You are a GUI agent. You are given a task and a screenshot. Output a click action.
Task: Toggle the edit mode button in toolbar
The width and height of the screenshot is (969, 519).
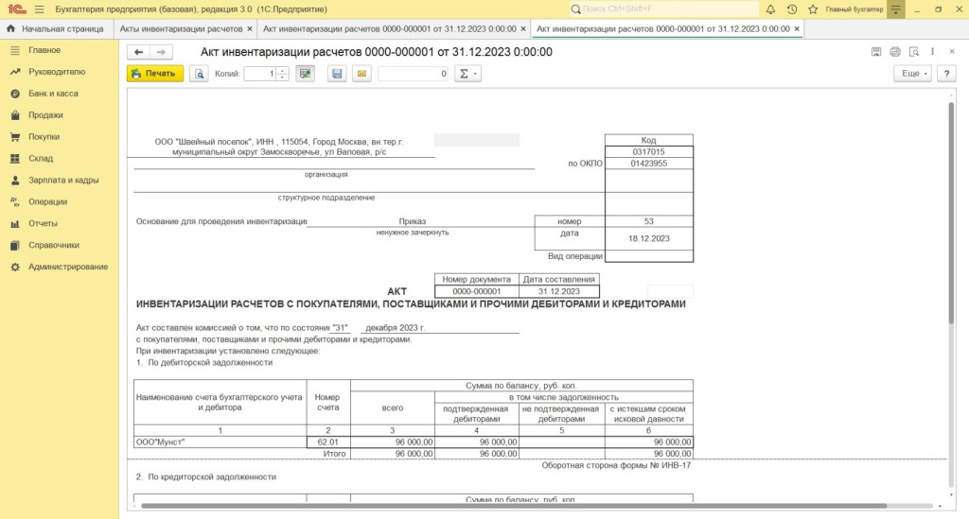pos(305,74)
